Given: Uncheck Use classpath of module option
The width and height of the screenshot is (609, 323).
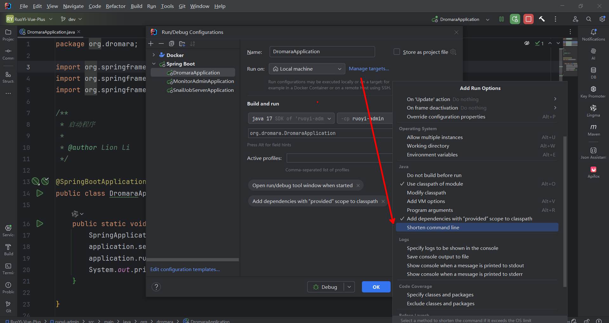Looking at the screenshot, I should click(x=435, y=184).
